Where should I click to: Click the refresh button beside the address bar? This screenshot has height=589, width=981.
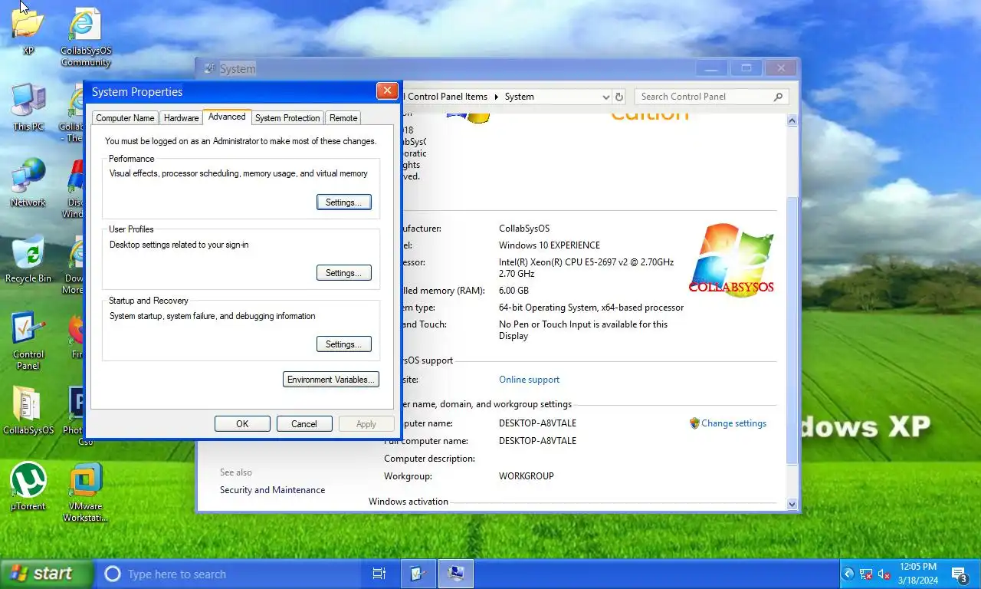[619, 97]
